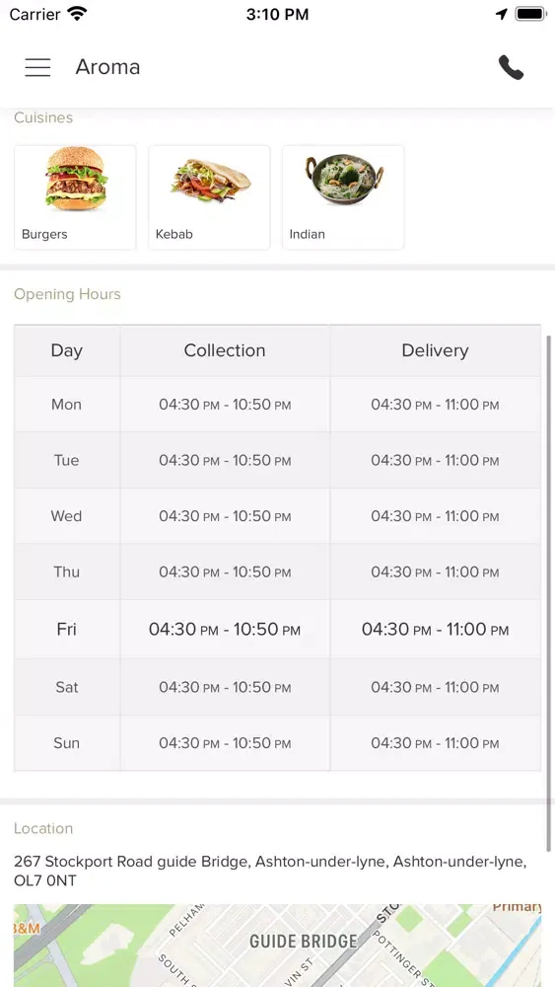Open the hamburger menu icon

[37, 67]
